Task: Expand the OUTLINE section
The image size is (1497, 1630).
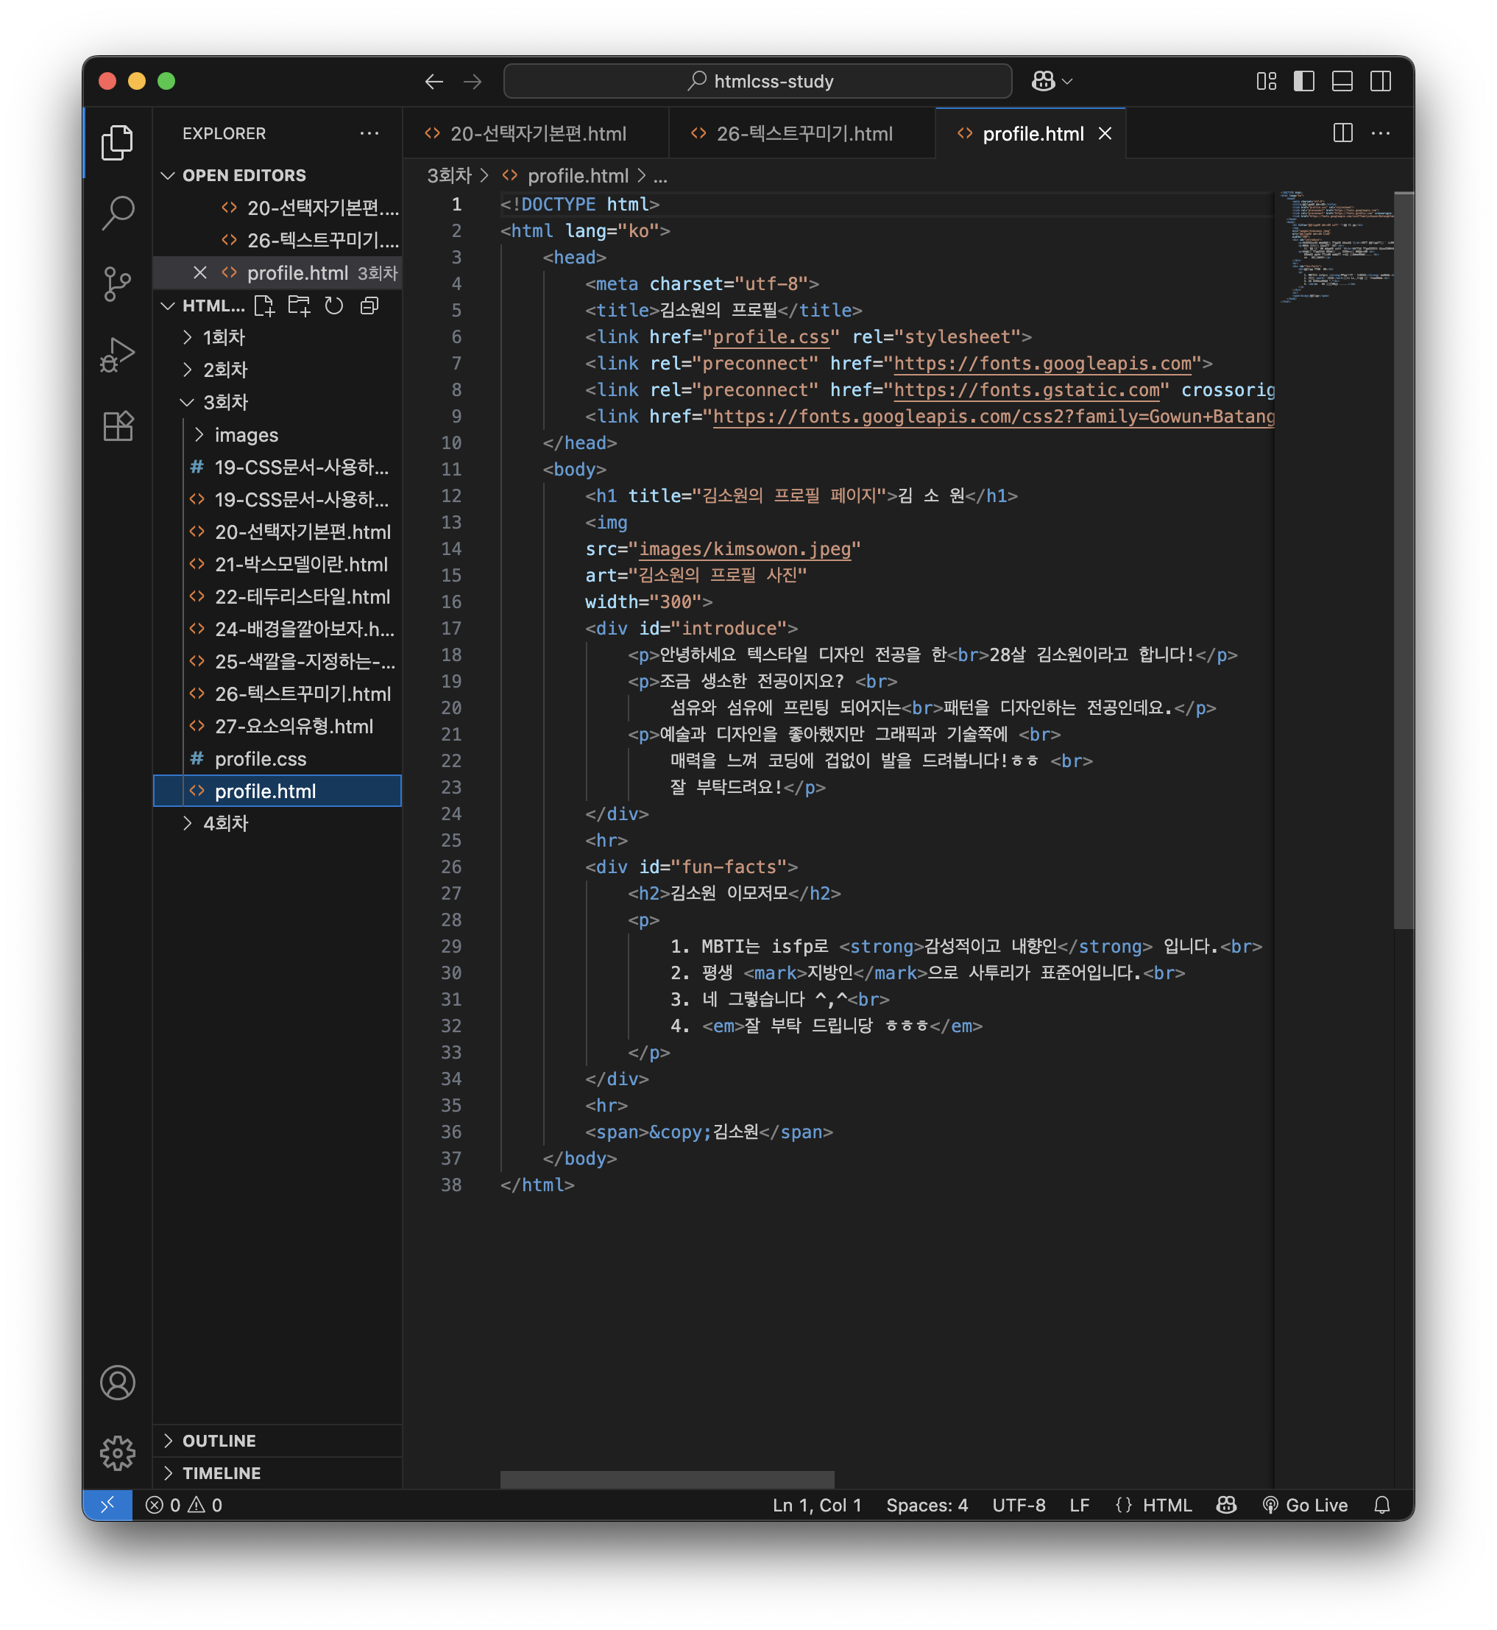Action: pyautogui.click(x=219, y=1441)
